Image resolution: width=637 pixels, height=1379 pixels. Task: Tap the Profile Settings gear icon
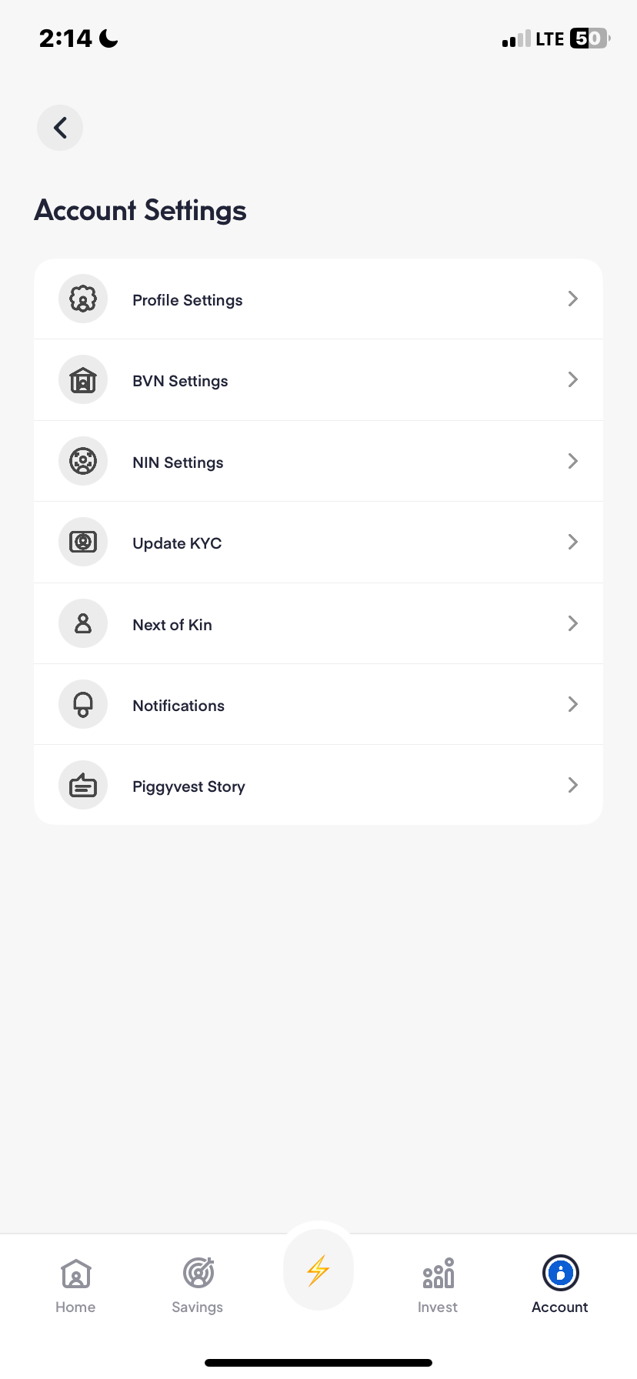click(x=83, y=299)
